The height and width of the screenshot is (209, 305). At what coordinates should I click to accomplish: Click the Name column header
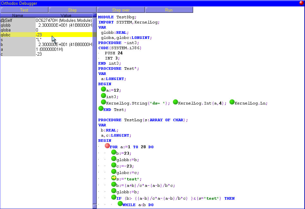click(x=18, y=15)
